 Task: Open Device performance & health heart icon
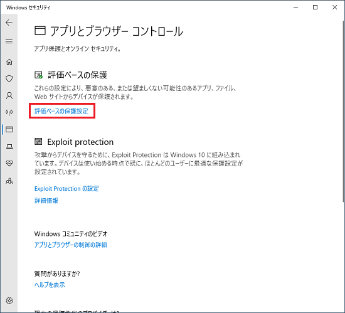click(9, 163)
